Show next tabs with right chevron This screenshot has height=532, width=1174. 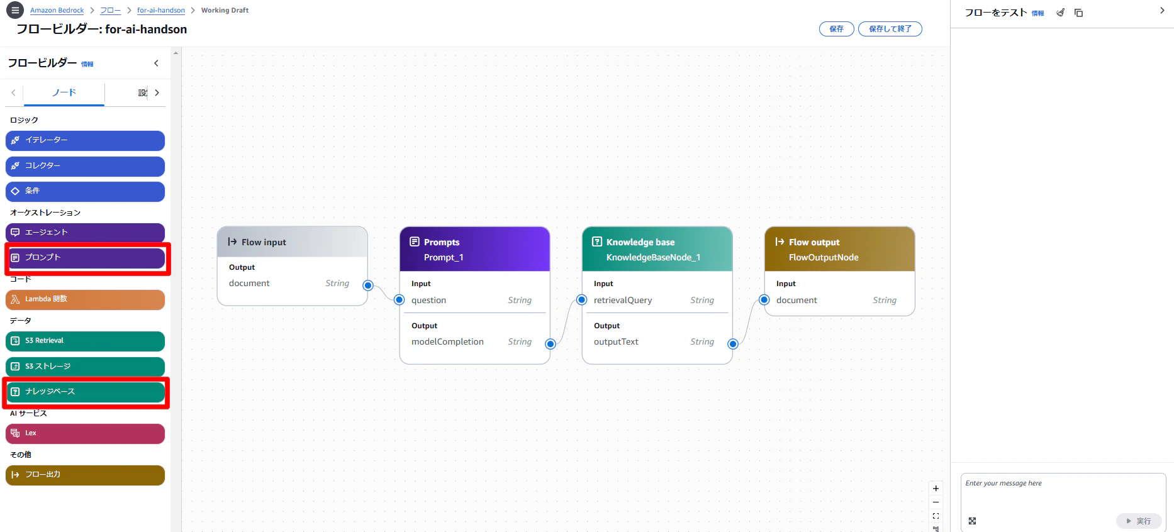coord(157,92)
